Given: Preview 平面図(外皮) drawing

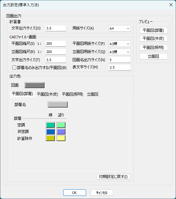Looking at the screenshot, I should pos(153,38).
